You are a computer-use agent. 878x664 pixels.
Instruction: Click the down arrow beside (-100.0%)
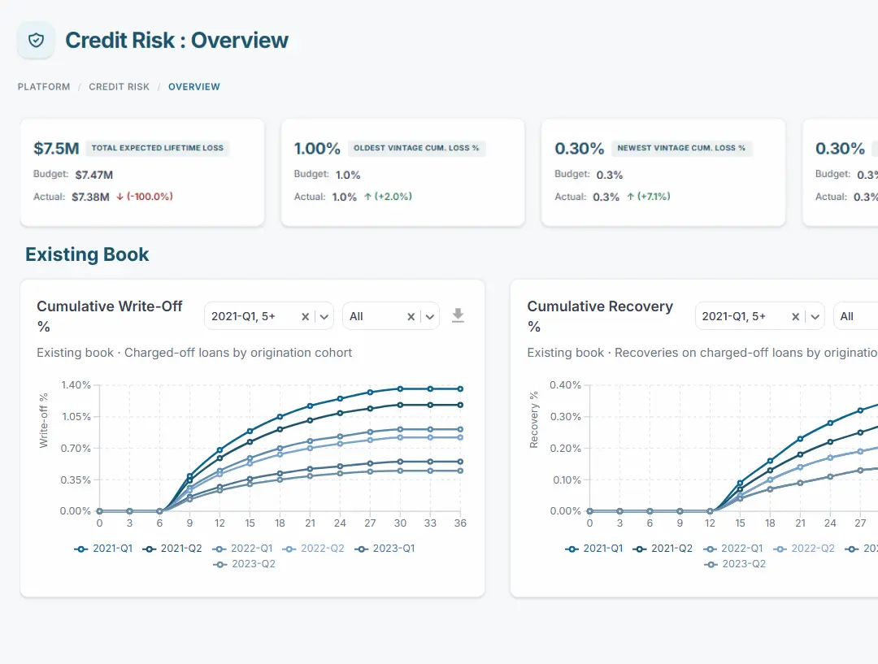point(120,197)
